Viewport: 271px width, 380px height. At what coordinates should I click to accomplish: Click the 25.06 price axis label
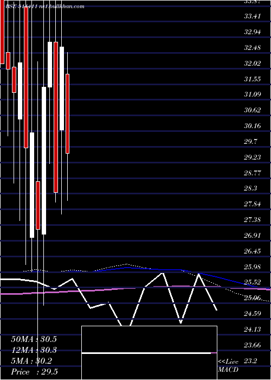(x=253, y=298)
